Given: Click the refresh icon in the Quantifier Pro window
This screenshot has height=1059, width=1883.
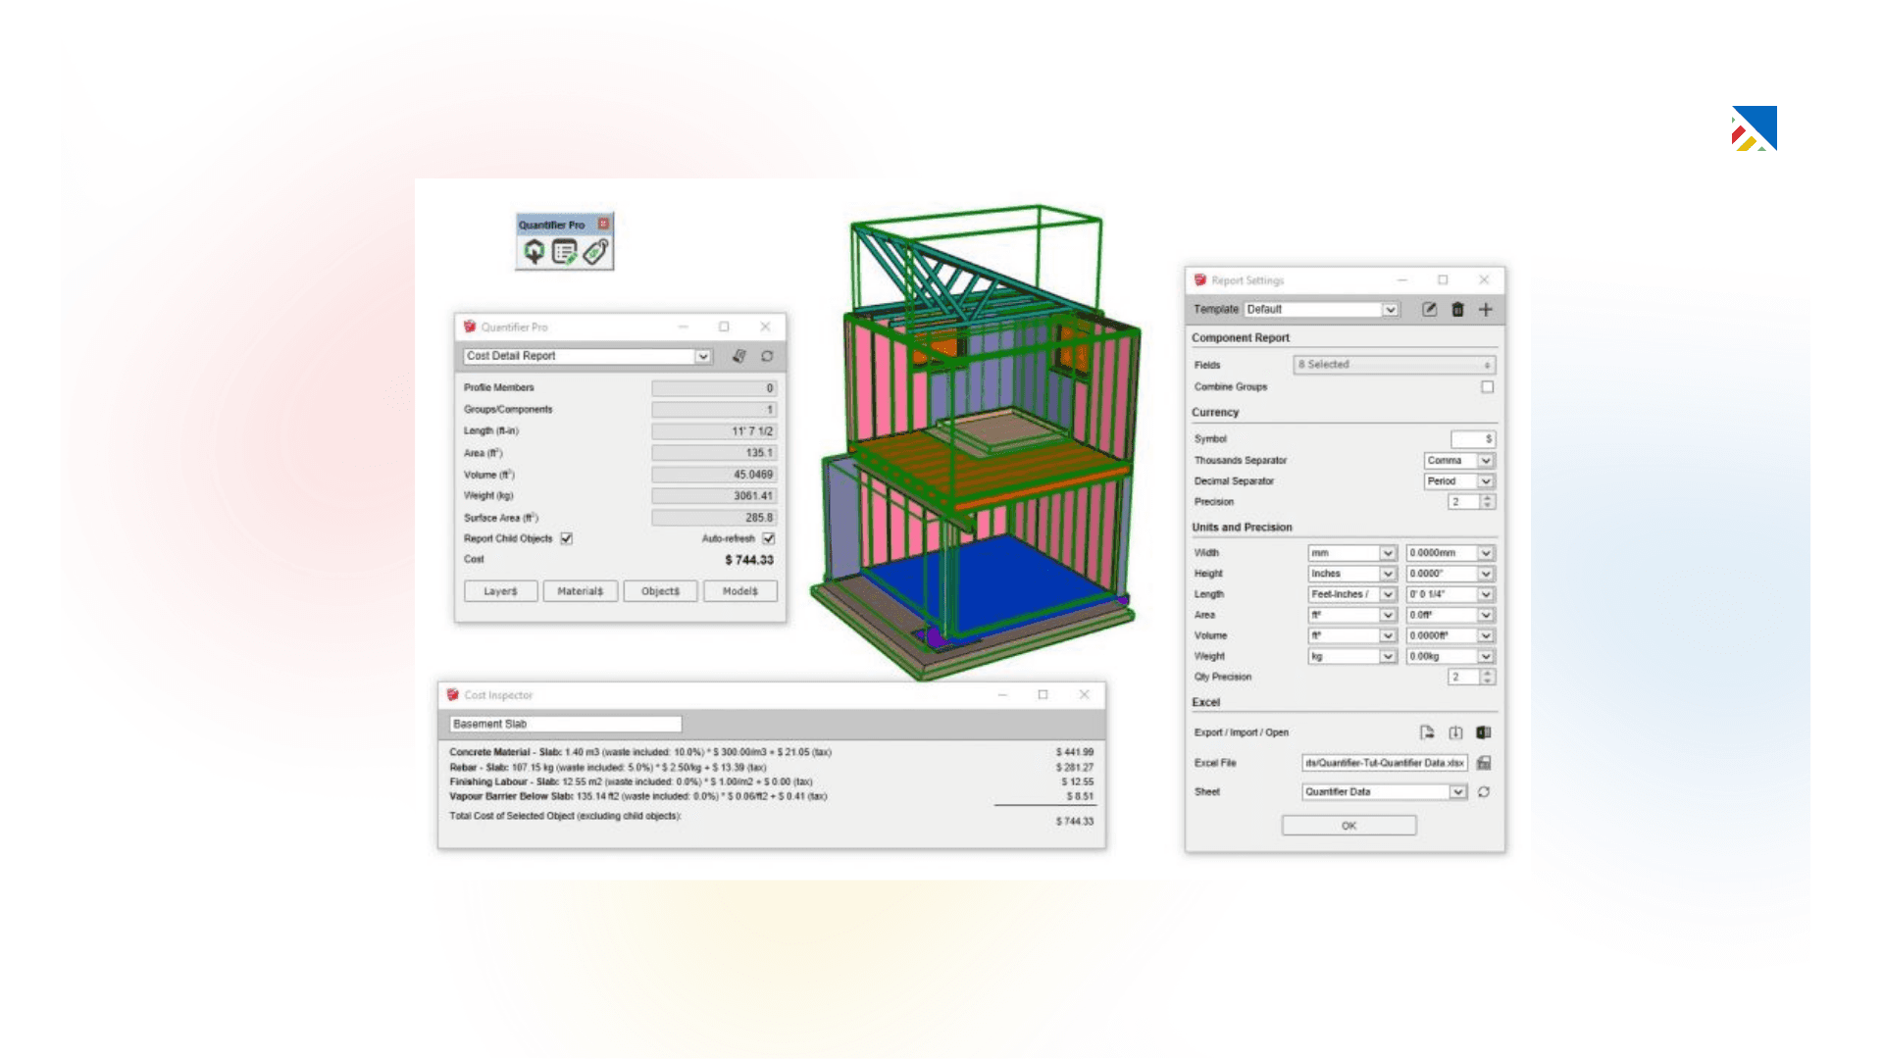Looking at the screenshot, I should 767,356.
